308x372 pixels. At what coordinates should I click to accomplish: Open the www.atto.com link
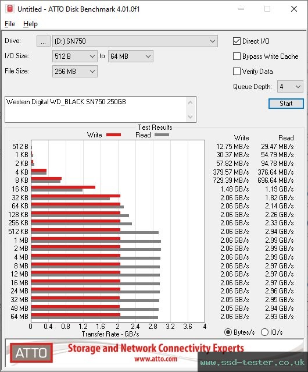click(x=156, y=359)
